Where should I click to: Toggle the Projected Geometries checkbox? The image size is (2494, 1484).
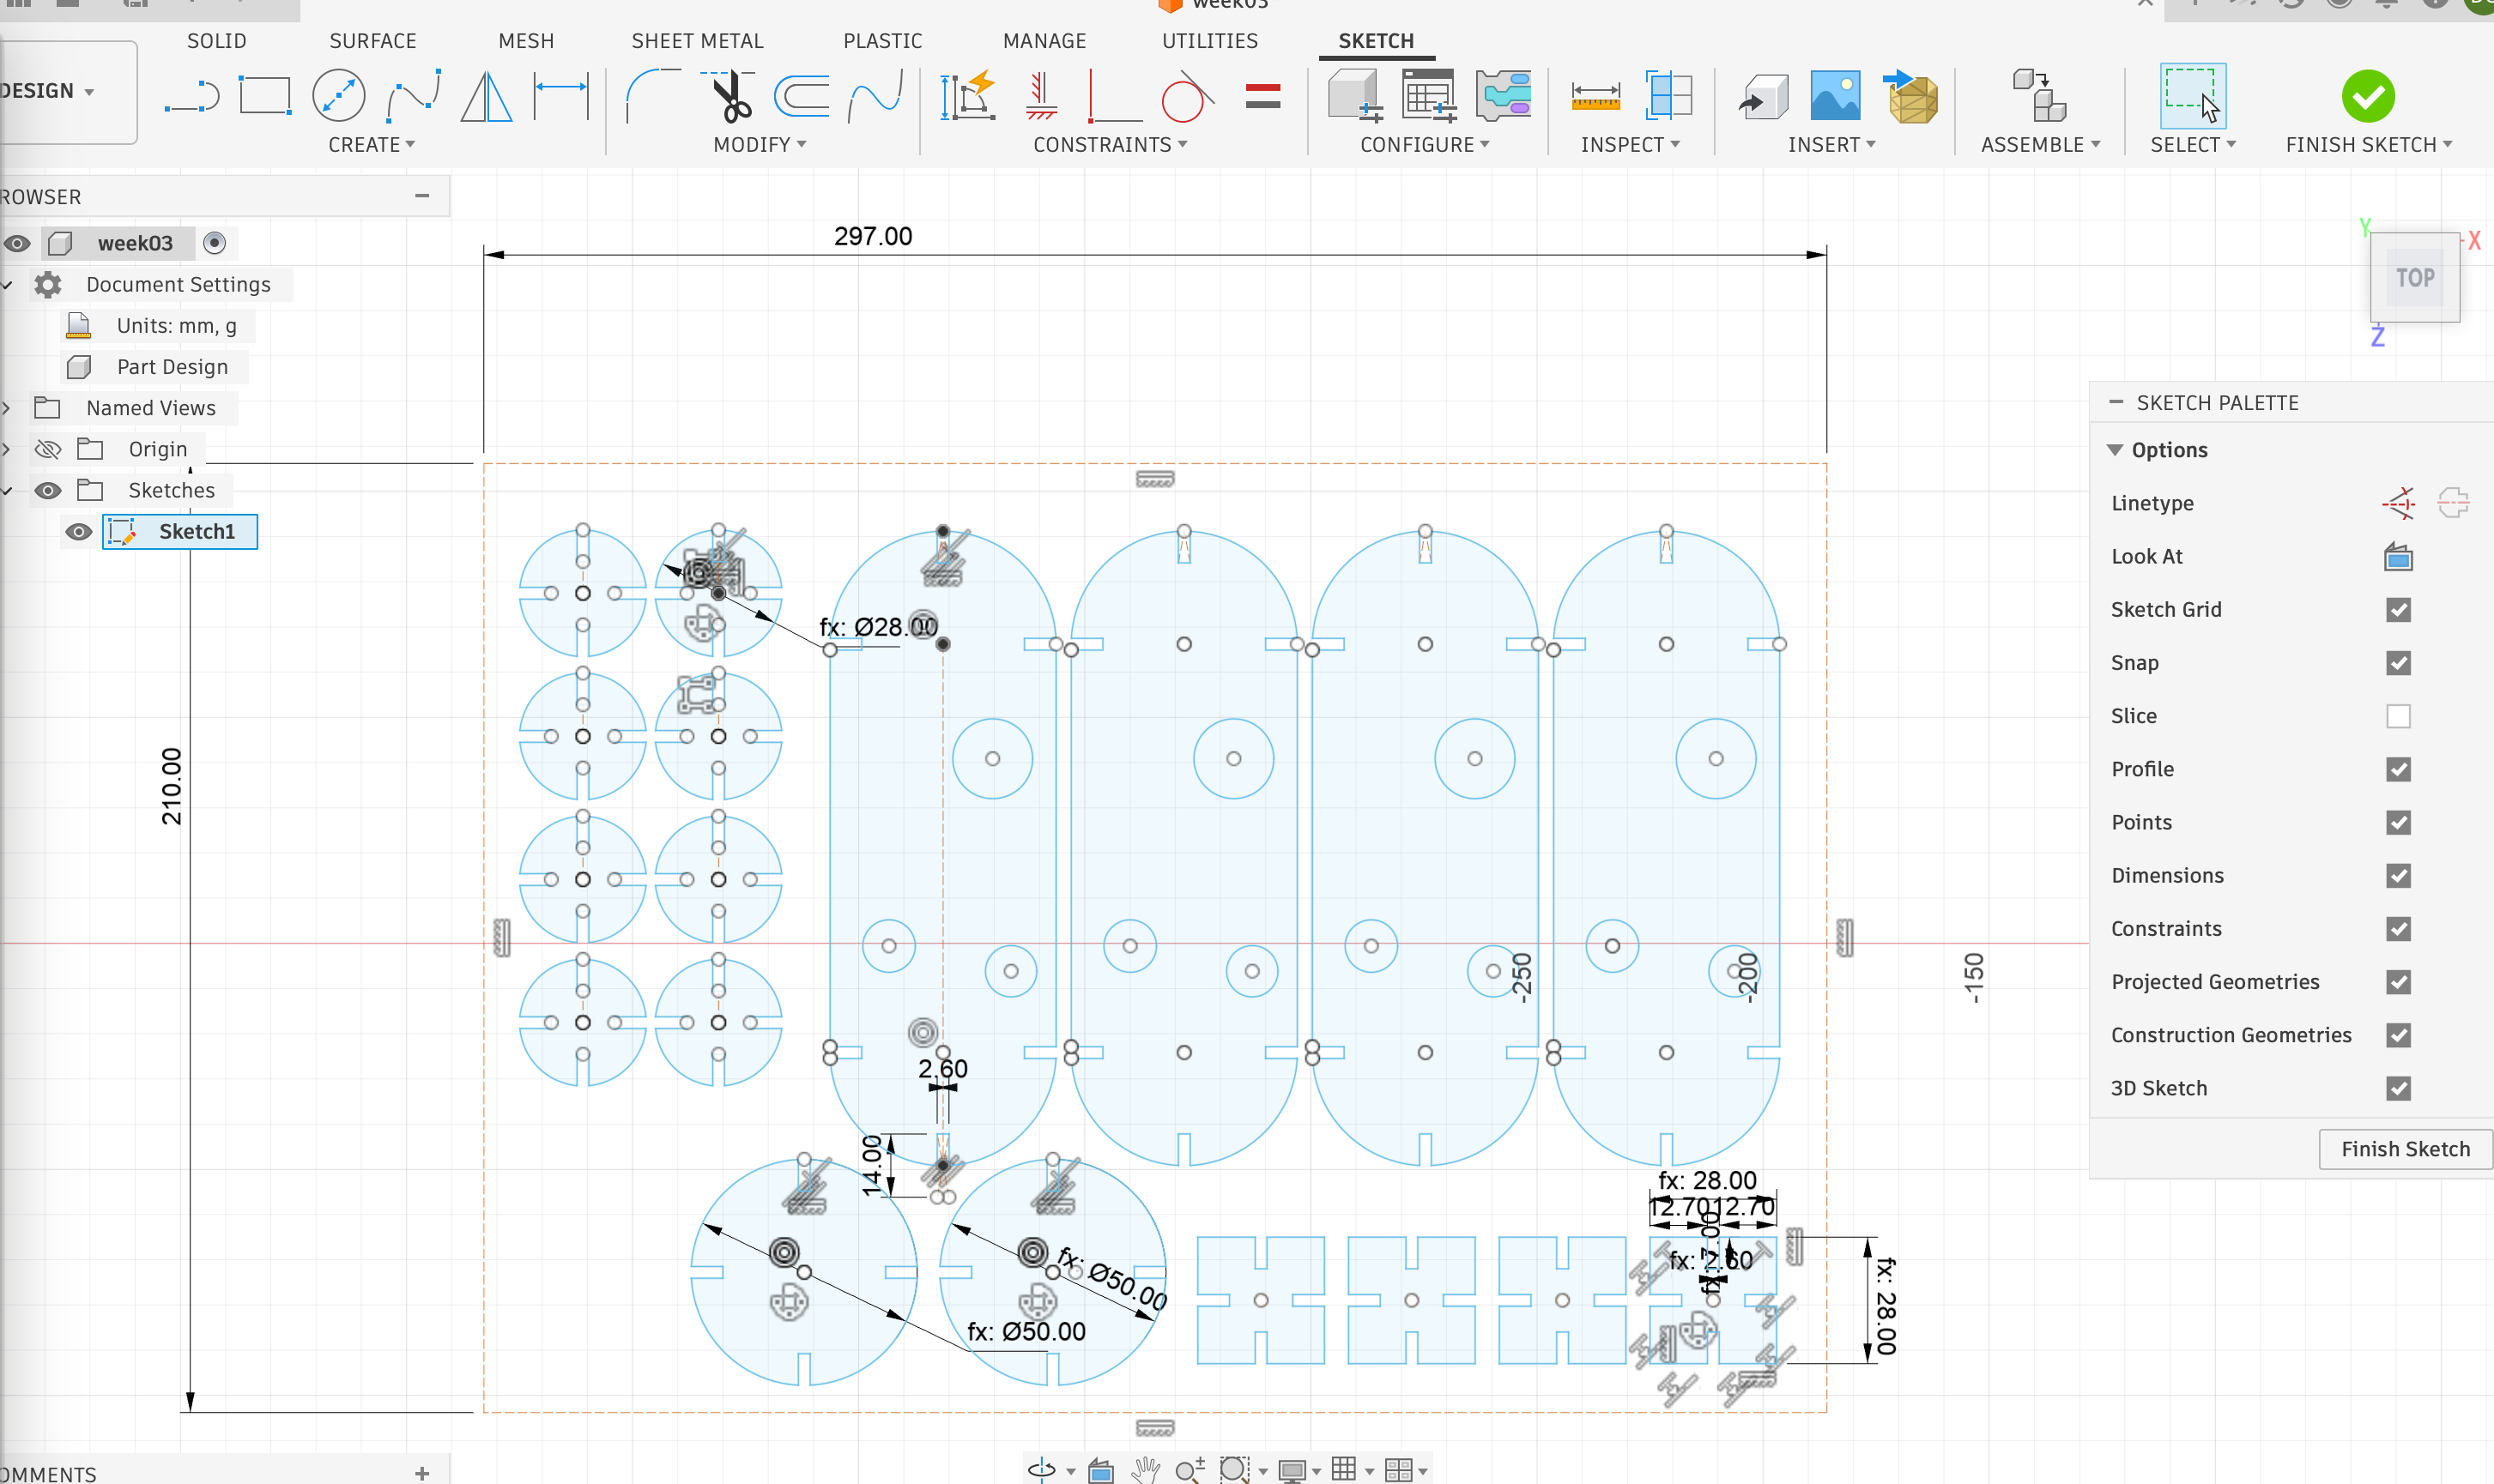[2398, 982]
